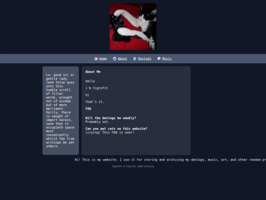
Task: Click "Can you pet cats on this website?"
Action: point(116,128)
